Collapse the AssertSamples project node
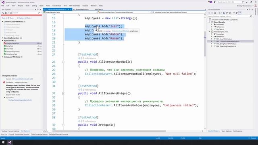258x145 pixels. click(x=209, y=22)
